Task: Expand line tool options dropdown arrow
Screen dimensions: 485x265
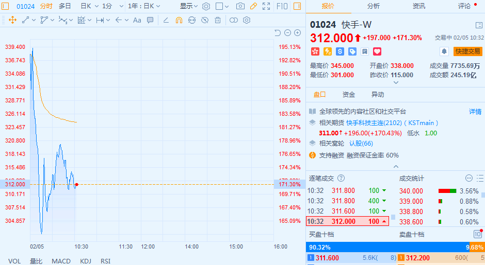Action: coord(34,21)
